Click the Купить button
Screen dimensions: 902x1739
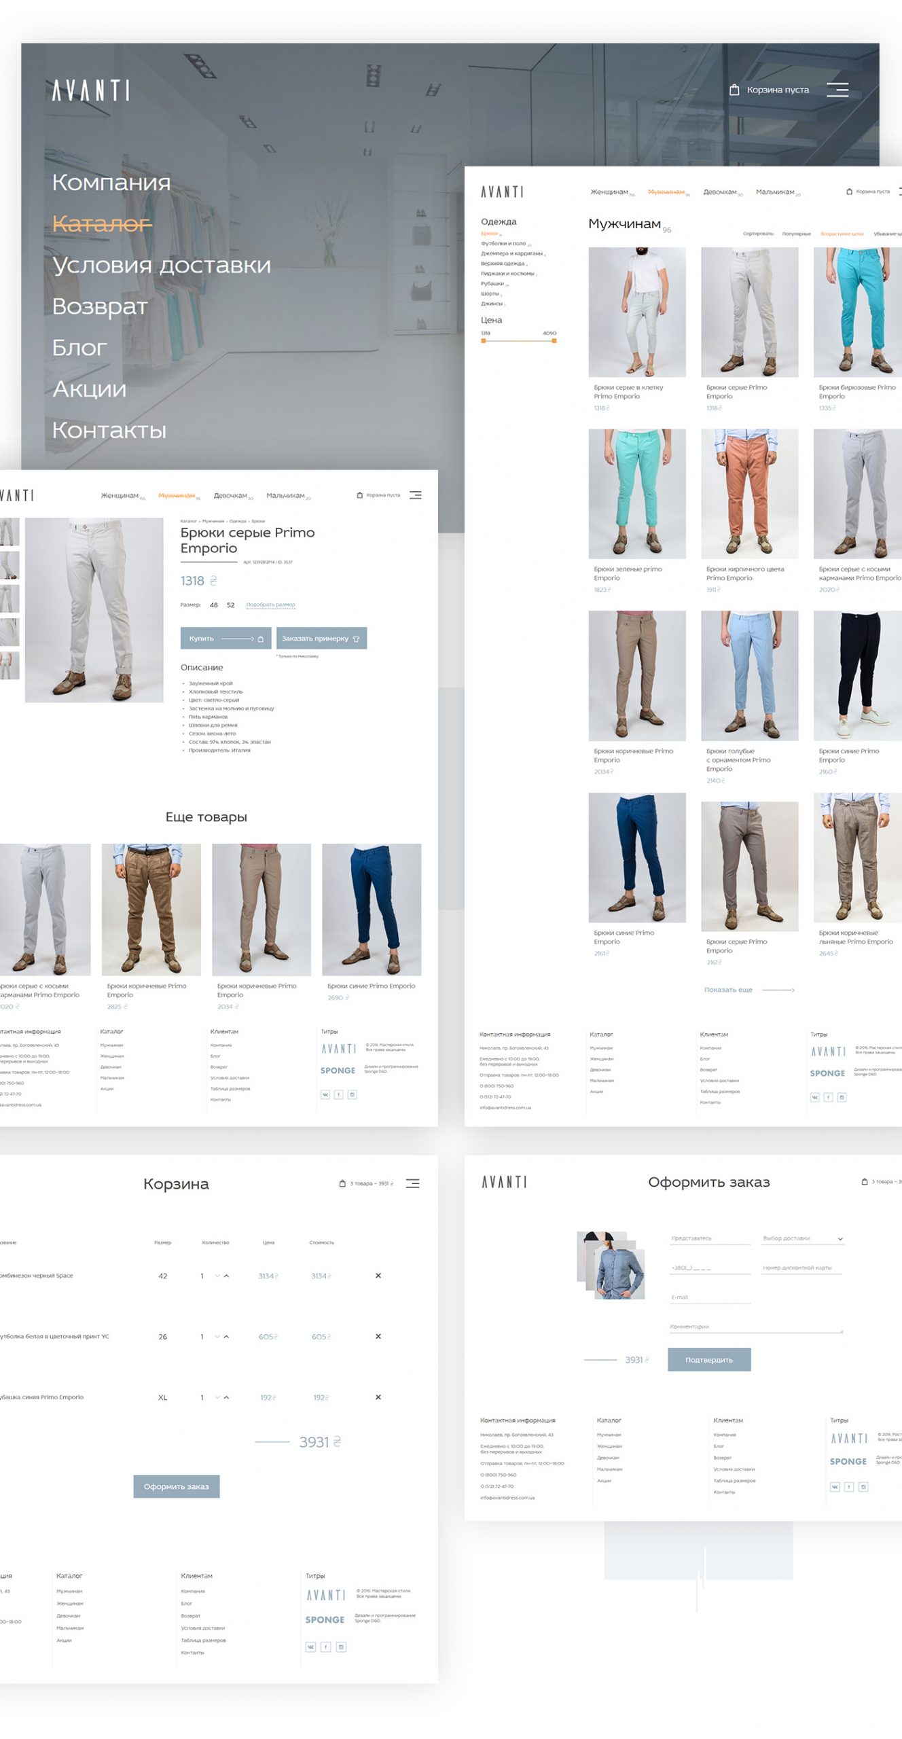click(225, 638)
